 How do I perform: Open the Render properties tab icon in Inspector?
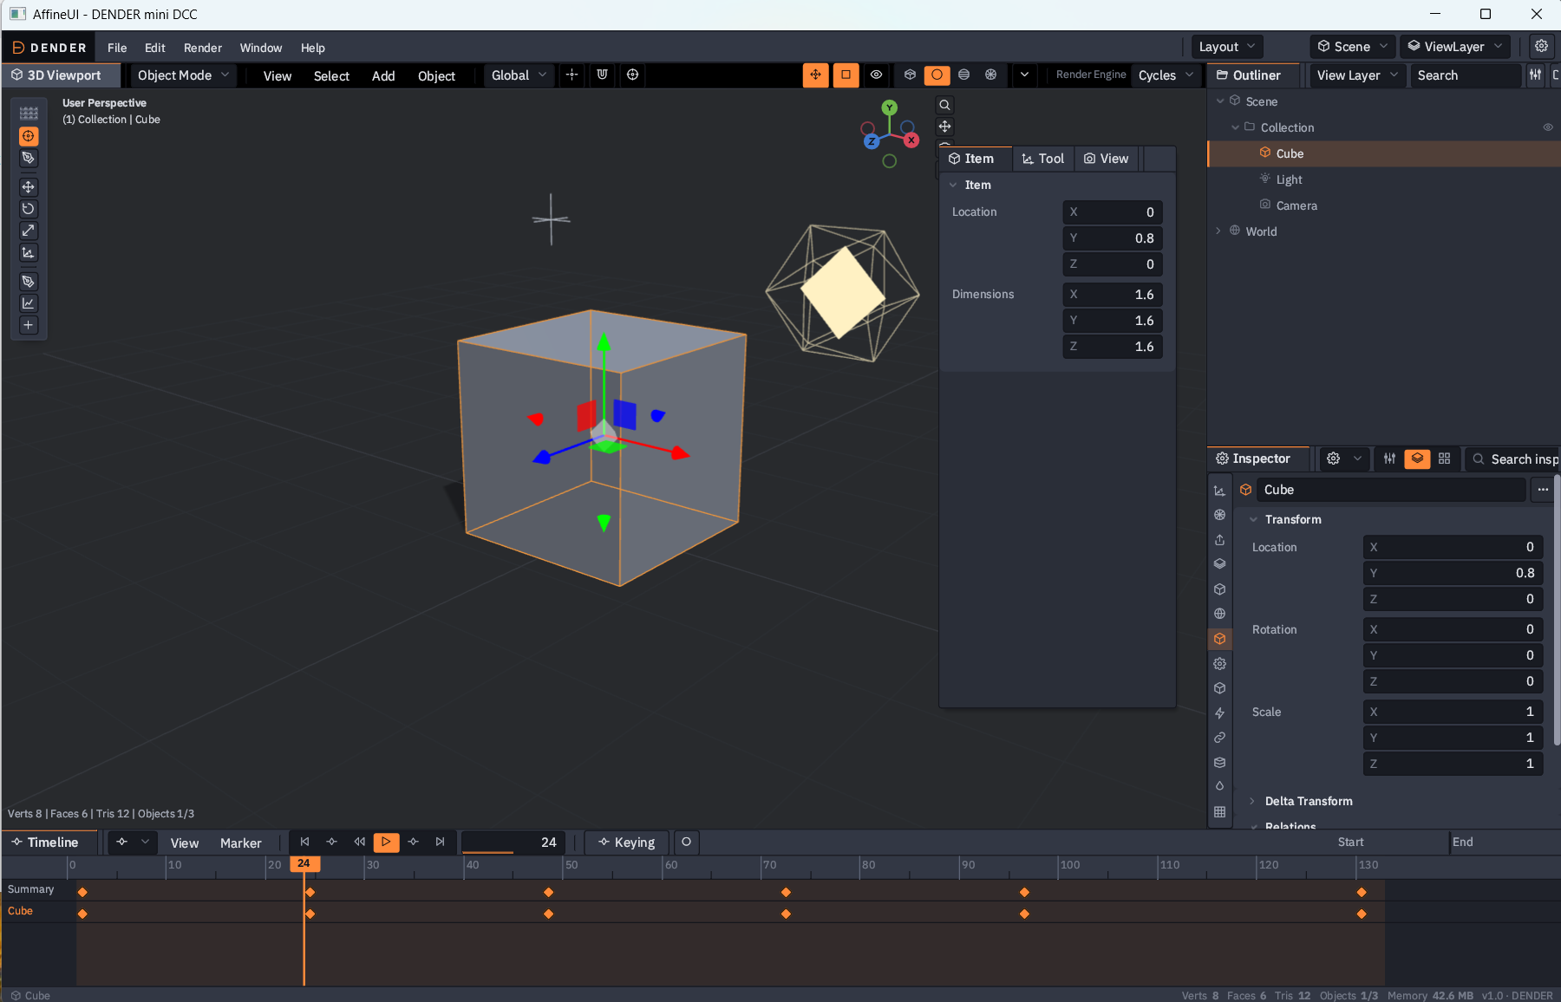[1219, 515]
